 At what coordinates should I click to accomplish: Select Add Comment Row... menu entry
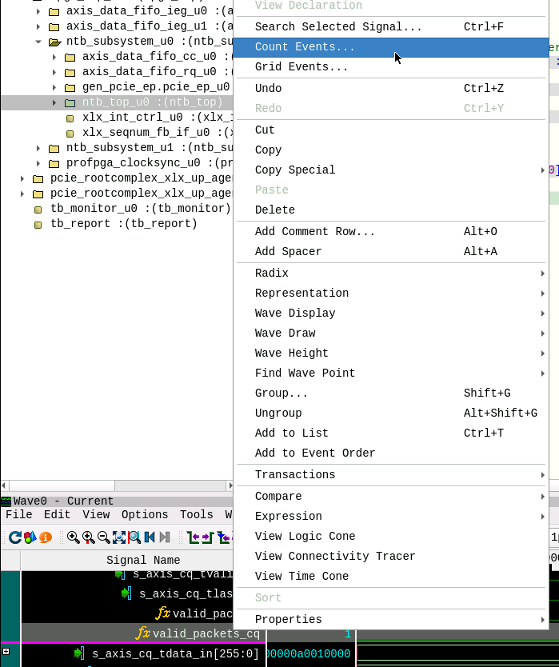point(314,231)
